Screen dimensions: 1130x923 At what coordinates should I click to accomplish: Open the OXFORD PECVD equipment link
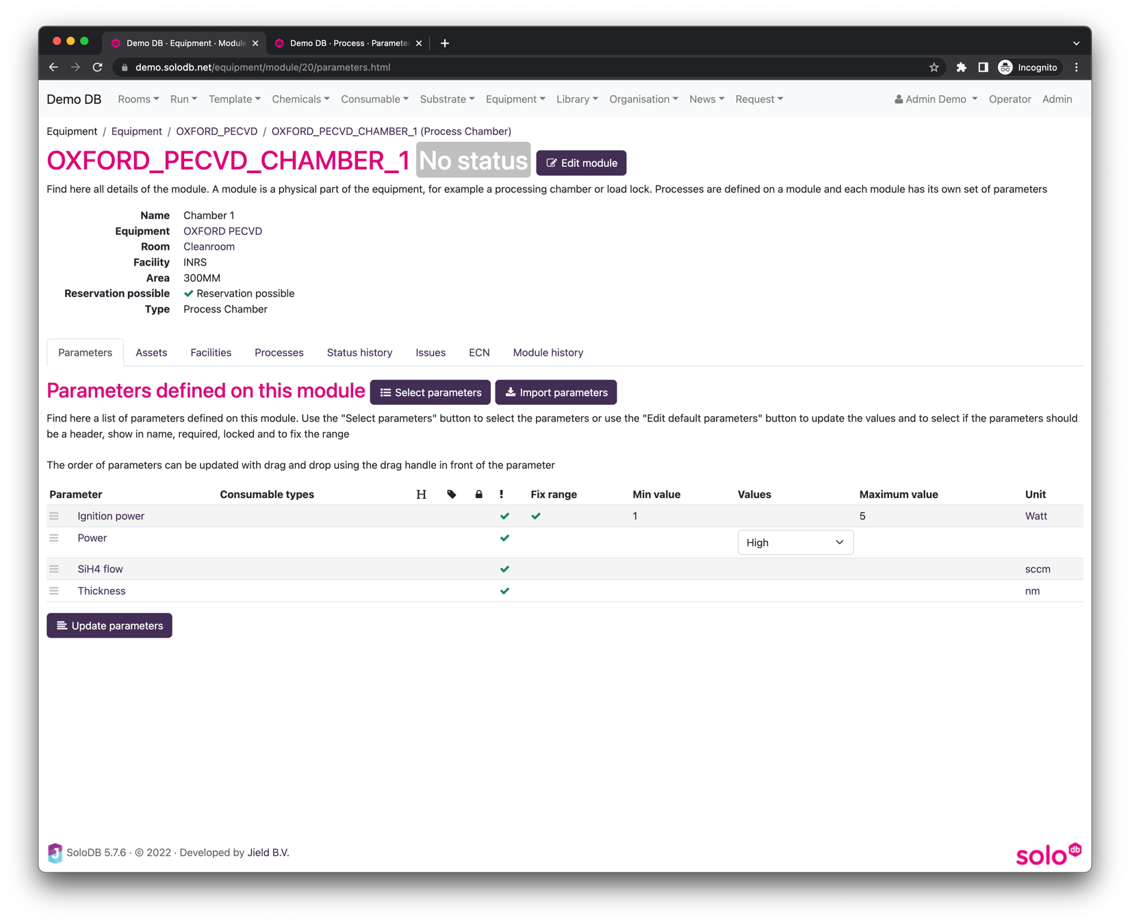tap(222, 231)
